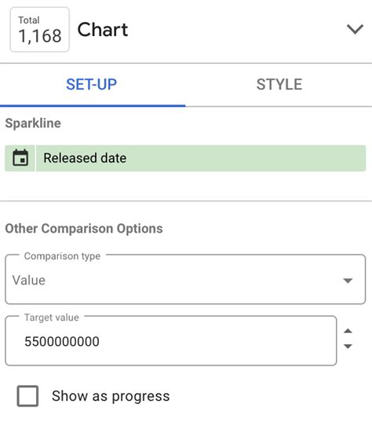Click the Sparkline section label

33,123
